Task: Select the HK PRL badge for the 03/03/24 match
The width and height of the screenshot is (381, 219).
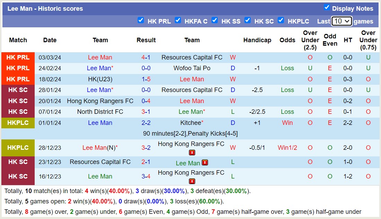Action: tap(18, 57)
